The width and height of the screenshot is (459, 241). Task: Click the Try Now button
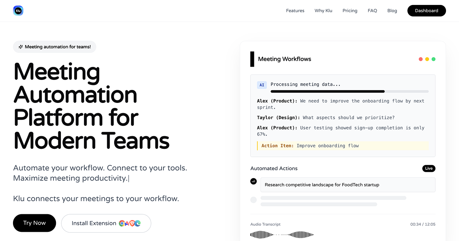click(34, 223)
